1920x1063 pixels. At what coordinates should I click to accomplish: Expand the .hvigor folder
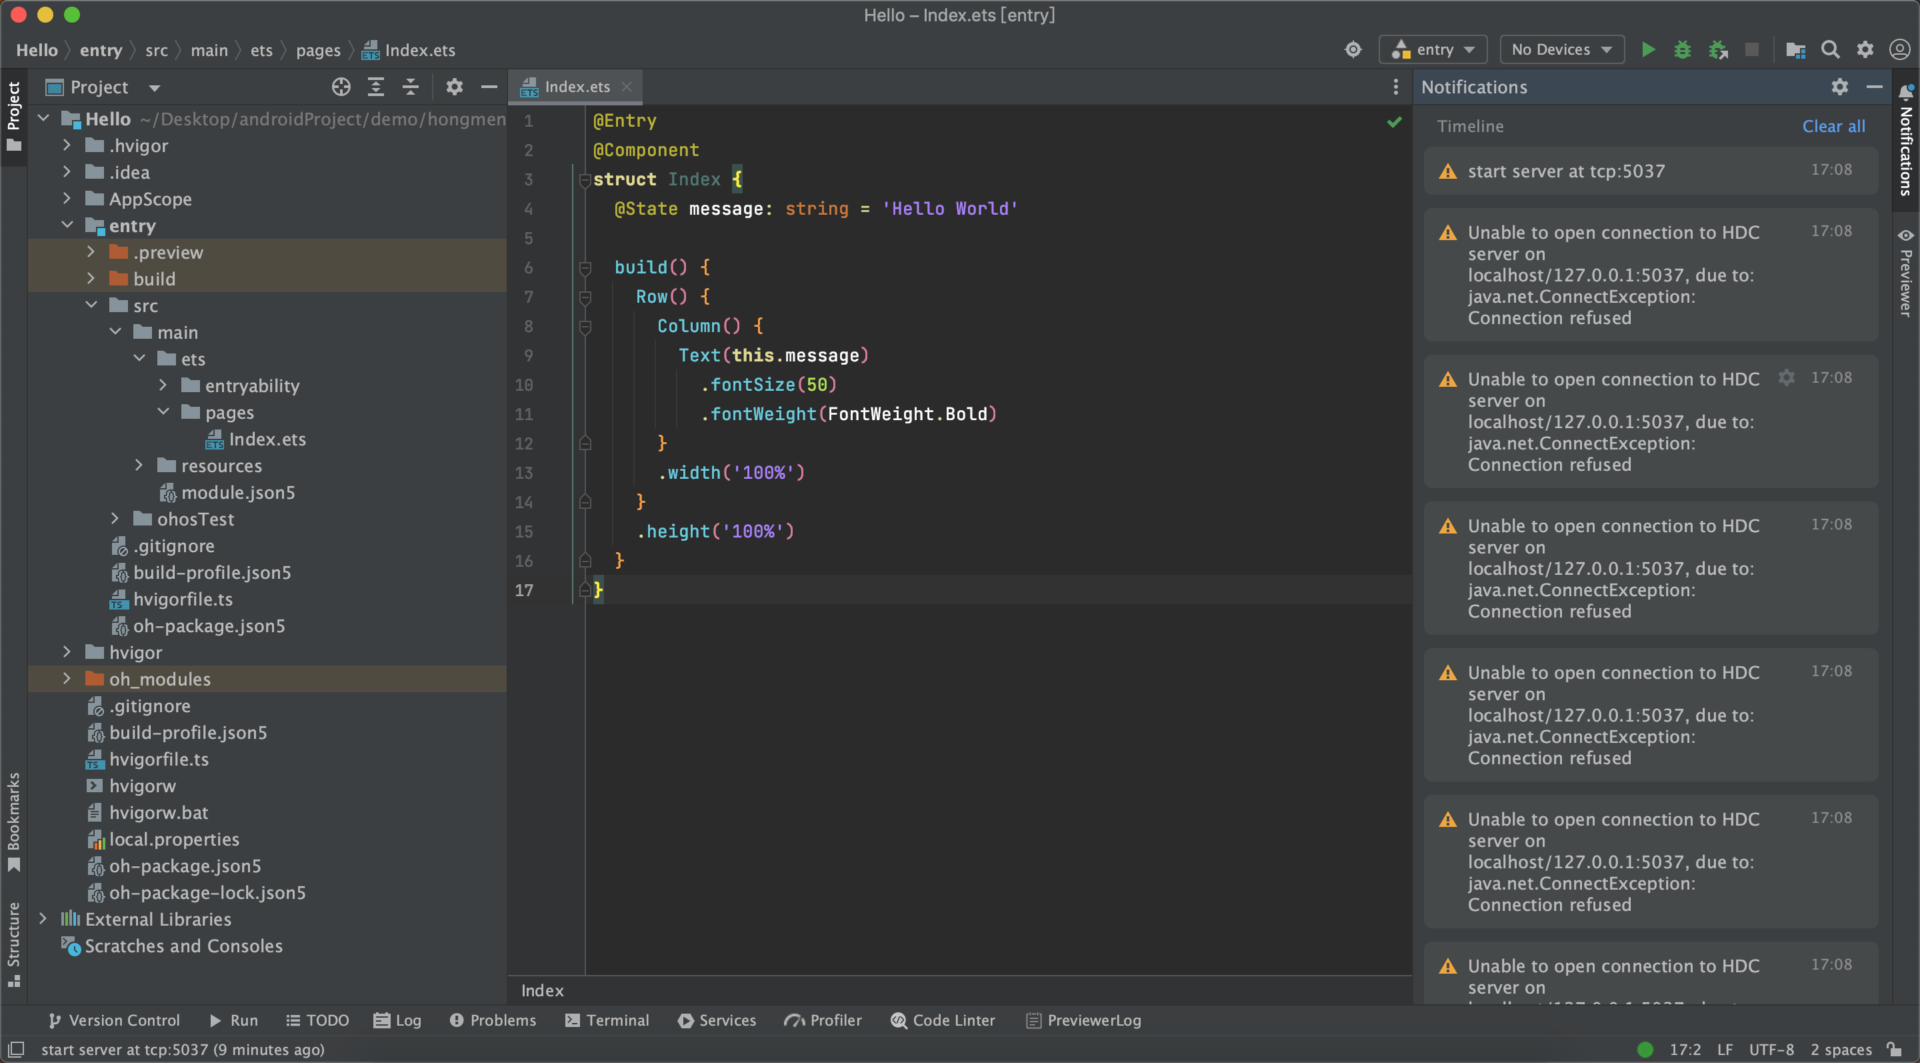point(67,145)
